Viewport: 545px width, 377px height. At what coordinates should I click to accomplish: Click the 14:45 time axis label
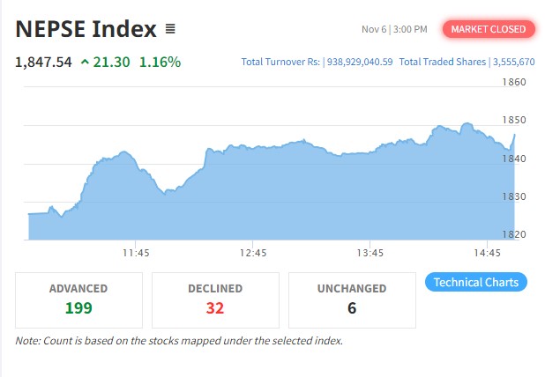(487, 253)
